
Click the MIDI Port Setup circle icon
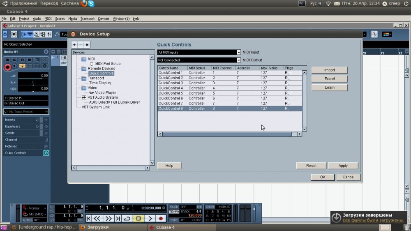(x=92, y=64)
